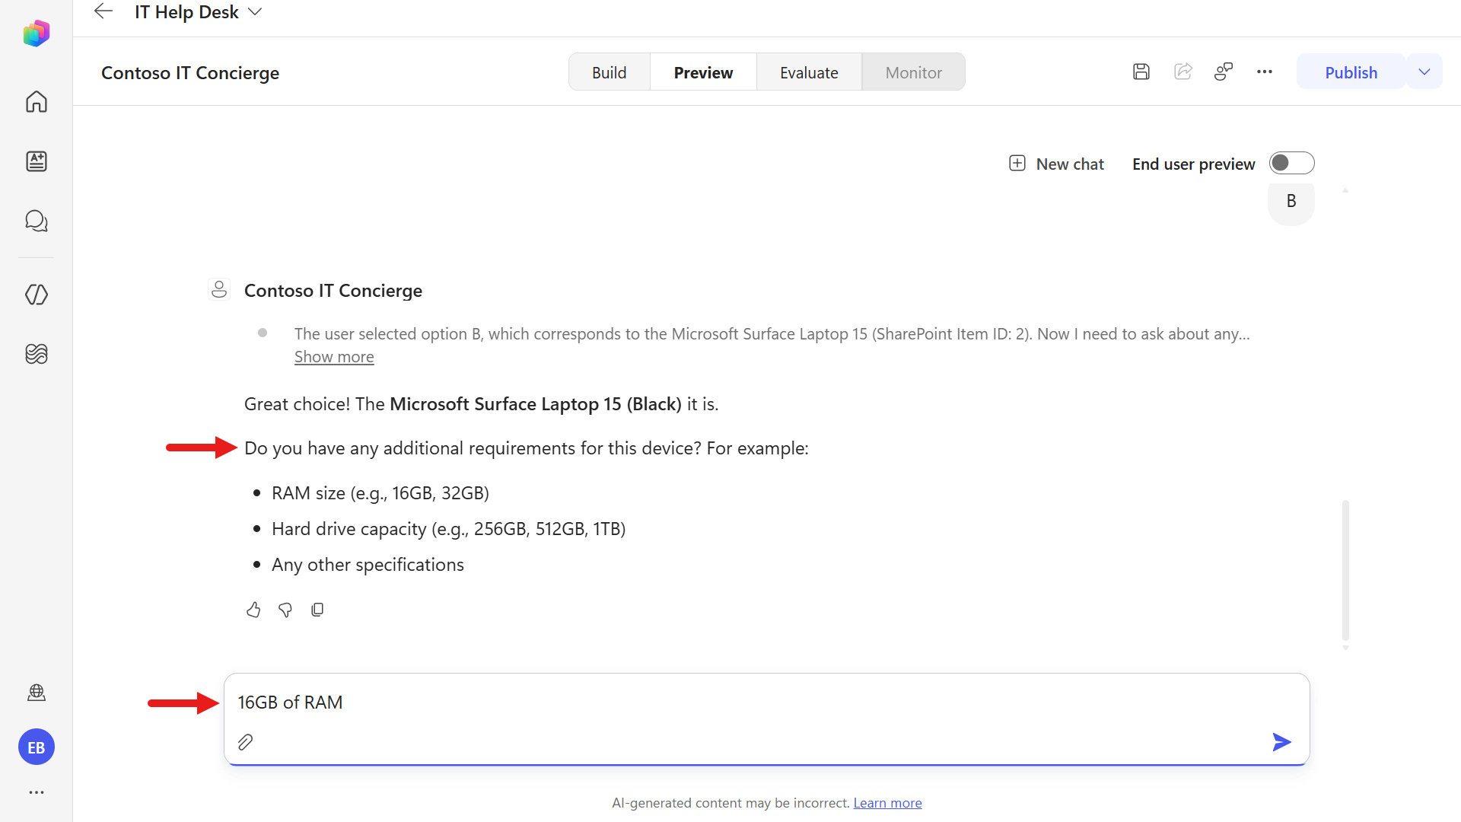Image resolution: width=1461 pixels, height=822 pixels.
Task: Click the collaborators icon in toolbar
Action: [1224, 72]
